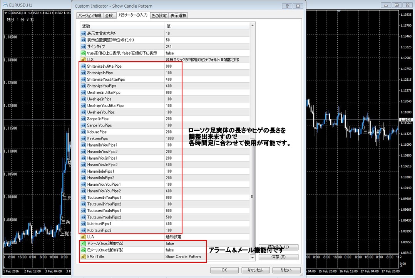The width and height of the screenshot is (415, 278).
Task: Click the boolean icon beside アラーム parameter
Action: [83, 243]
